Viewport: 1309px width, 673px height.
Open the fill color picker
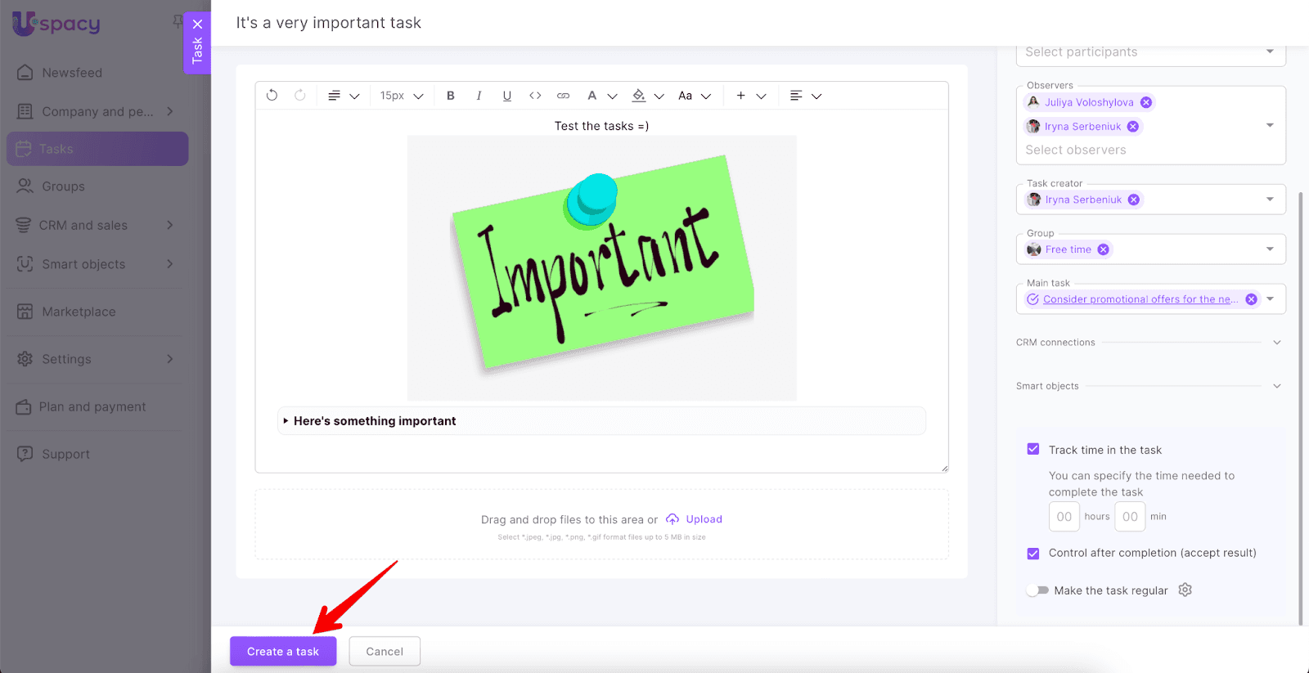tap(639, 96)
